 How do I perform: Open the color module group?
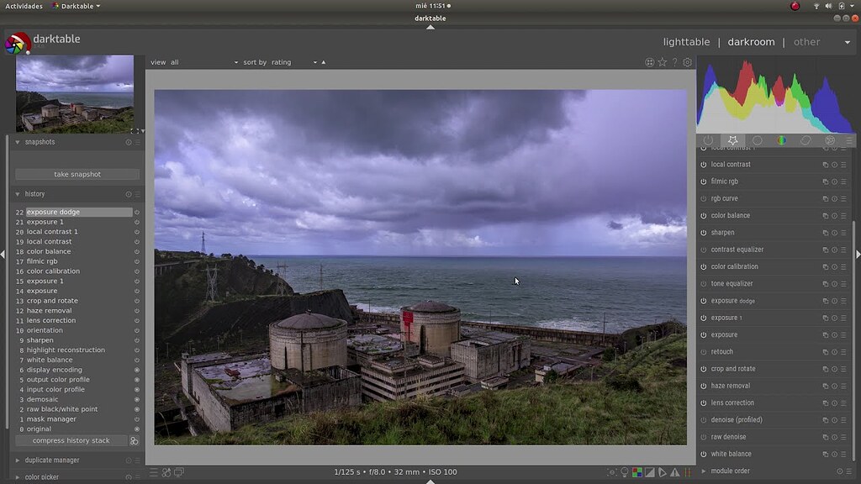pyautogui.click(x=782, y=141)
